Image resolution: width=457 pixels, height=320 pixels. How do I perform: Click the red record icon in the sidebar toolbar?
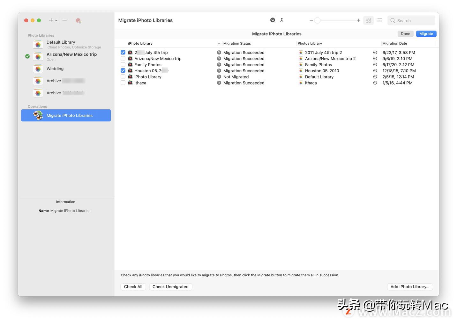[x=78, y=21]
